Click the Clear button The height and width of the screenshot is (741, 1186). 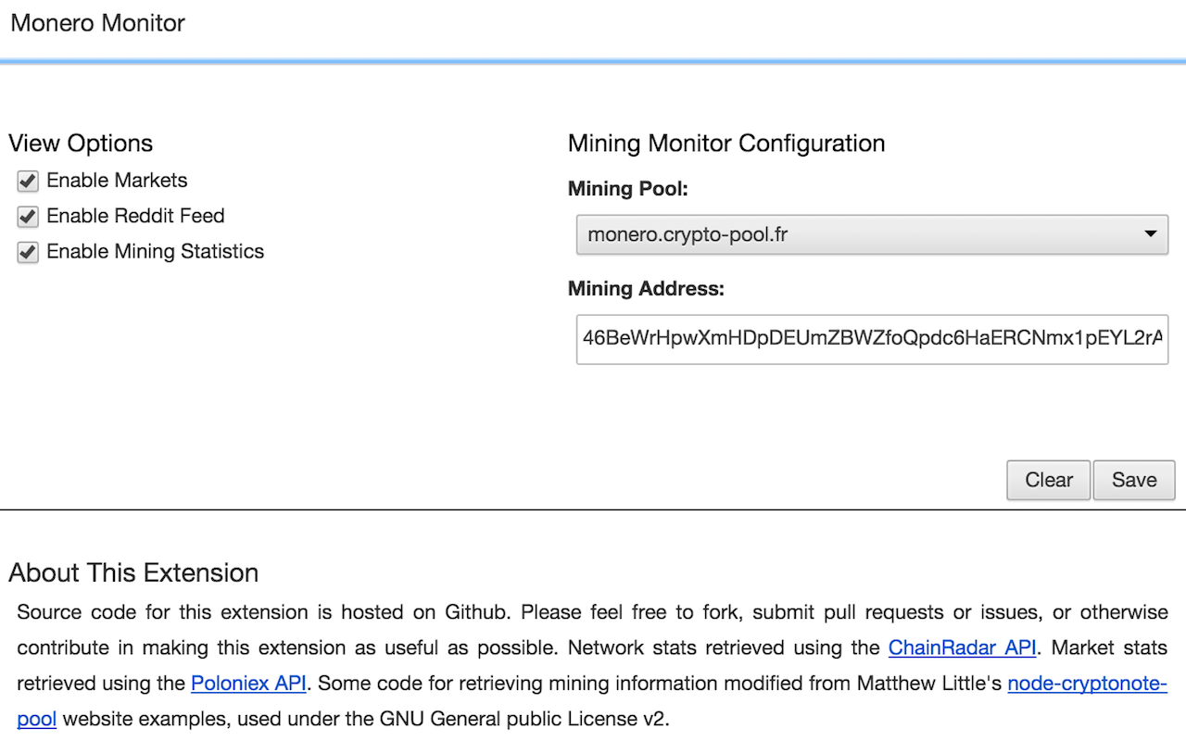(1049, 480)
